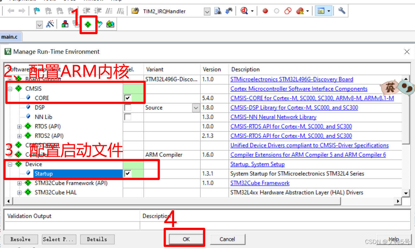Enable the NN Lib component checkbox
Image resolution: width=415 pixels, height=248 pixels.
(128, 117)
